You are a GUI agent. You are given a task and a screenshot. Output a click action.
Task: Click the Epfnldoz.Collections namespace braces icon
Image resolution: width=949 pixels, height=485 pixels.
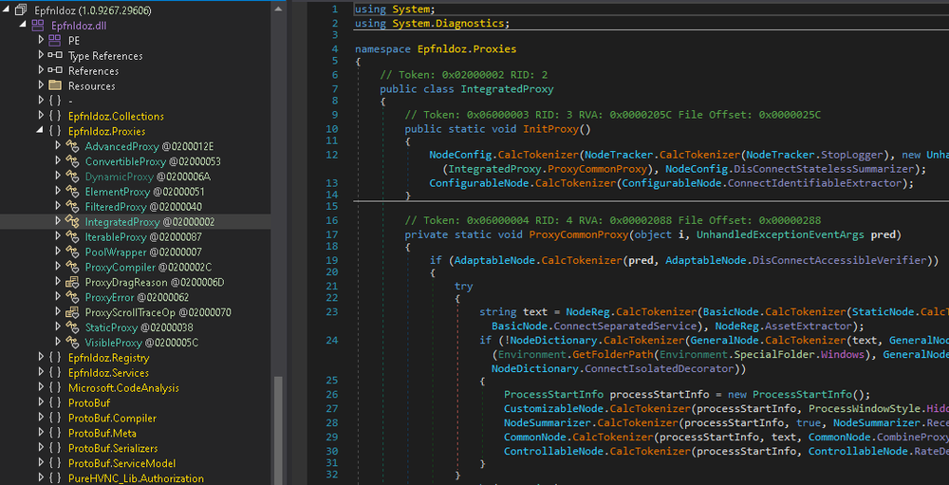coord(55,116)
